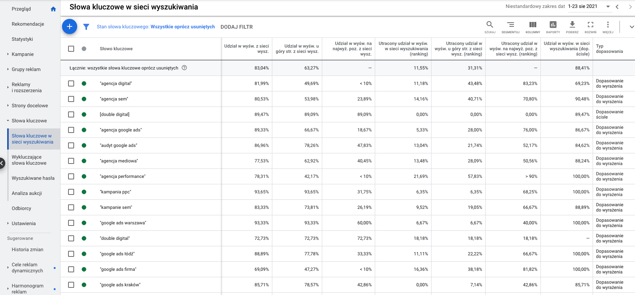Expand table with the Rozwiń icon
Screen dimensions: 635x295
590,27
